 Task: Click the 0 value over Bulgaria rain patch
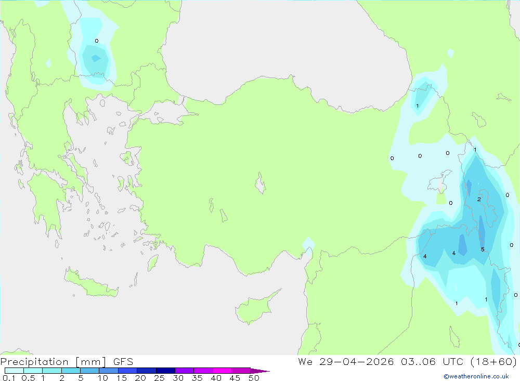pos(97,41)
